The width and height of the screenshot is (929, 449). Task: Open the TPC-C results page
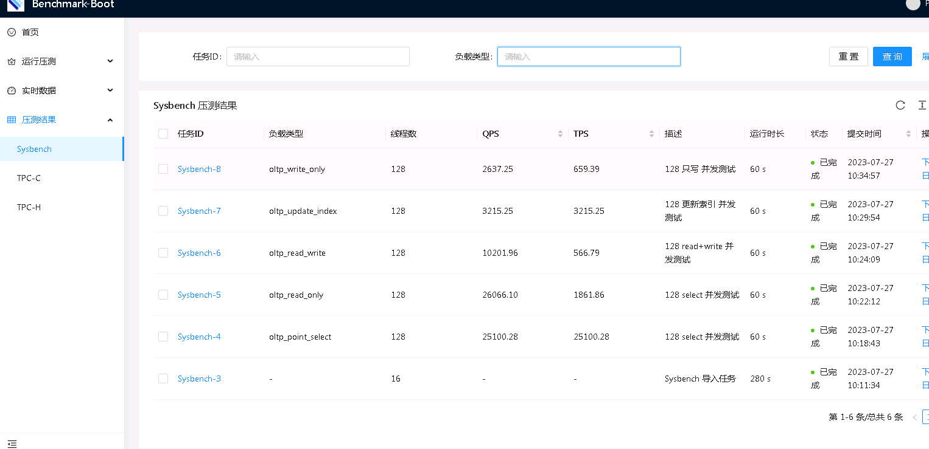29,178
